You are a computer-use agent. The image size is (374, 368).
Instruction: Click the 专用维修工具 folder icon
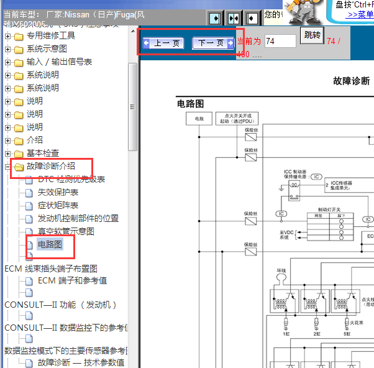click(19, 37)
